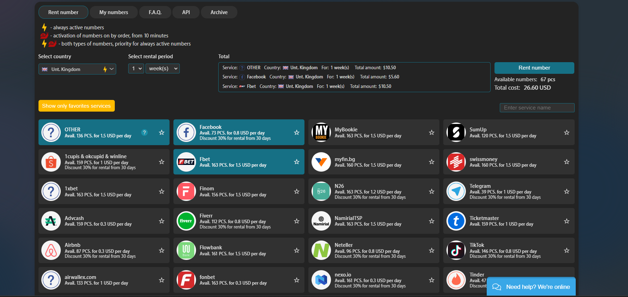Star the Telegram service as favorite
The height and width of the screenshot is (297, 628).
[x=567, y=191]
